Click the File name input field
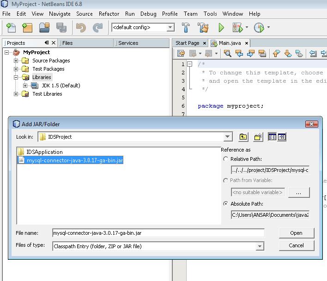This screenshot has width=327, height=281. coord(158,233)
